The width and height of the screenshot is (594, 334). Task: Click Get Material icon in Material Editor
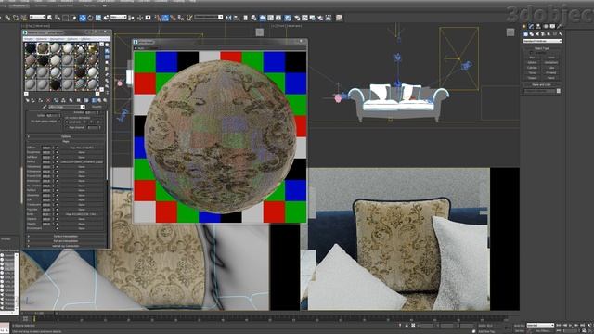28,100
